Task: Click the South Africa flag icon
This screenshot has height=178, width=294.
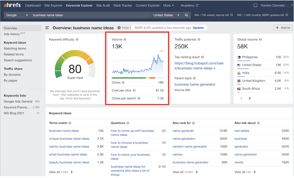Action: point(239,89)
